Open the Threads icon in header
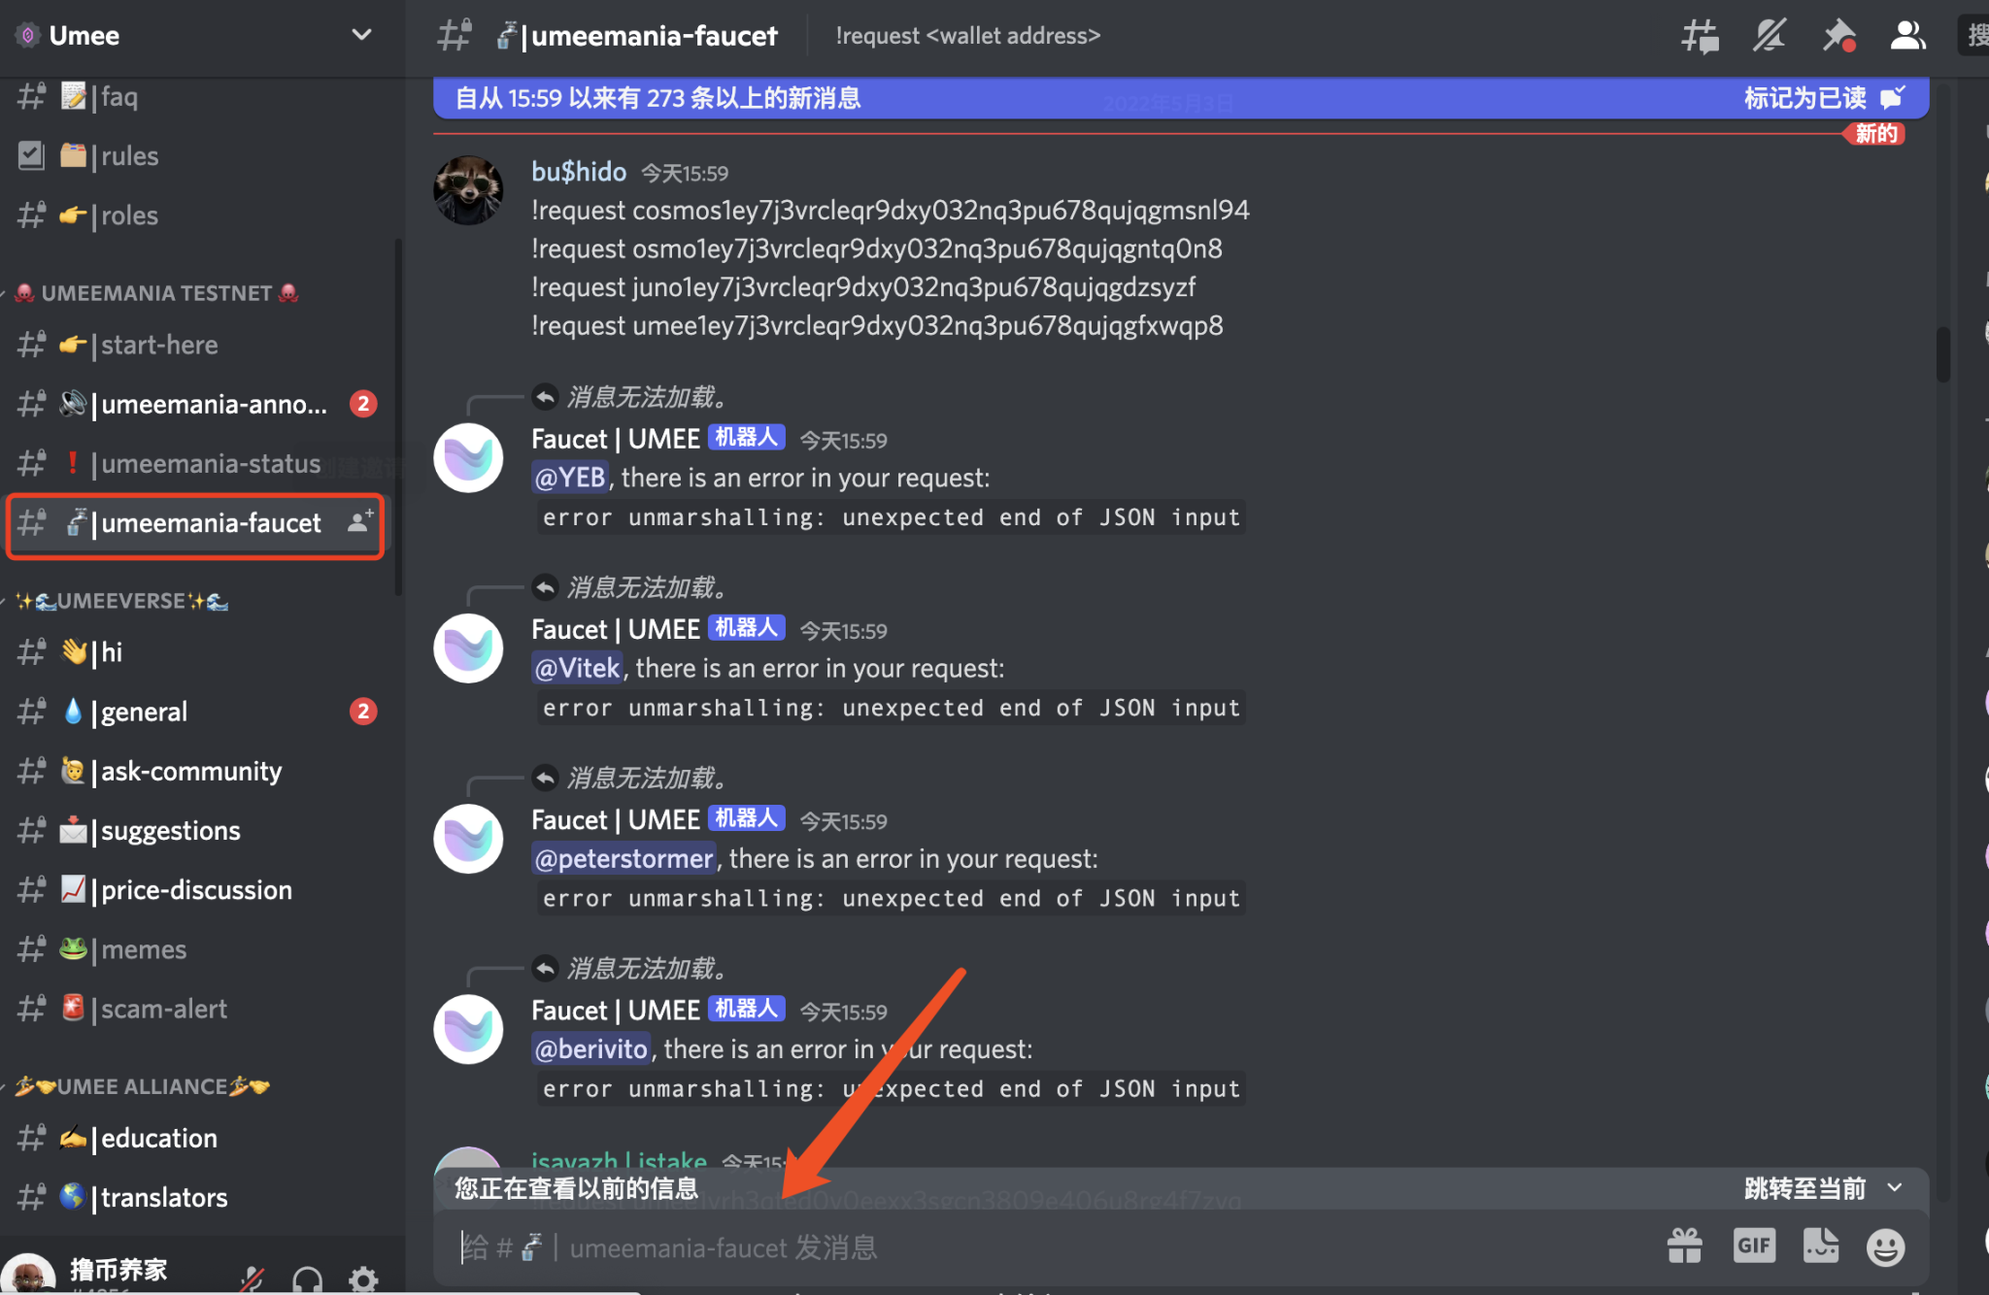Viewport: 1989px width, 1295px height. [x=1700, y=36]
